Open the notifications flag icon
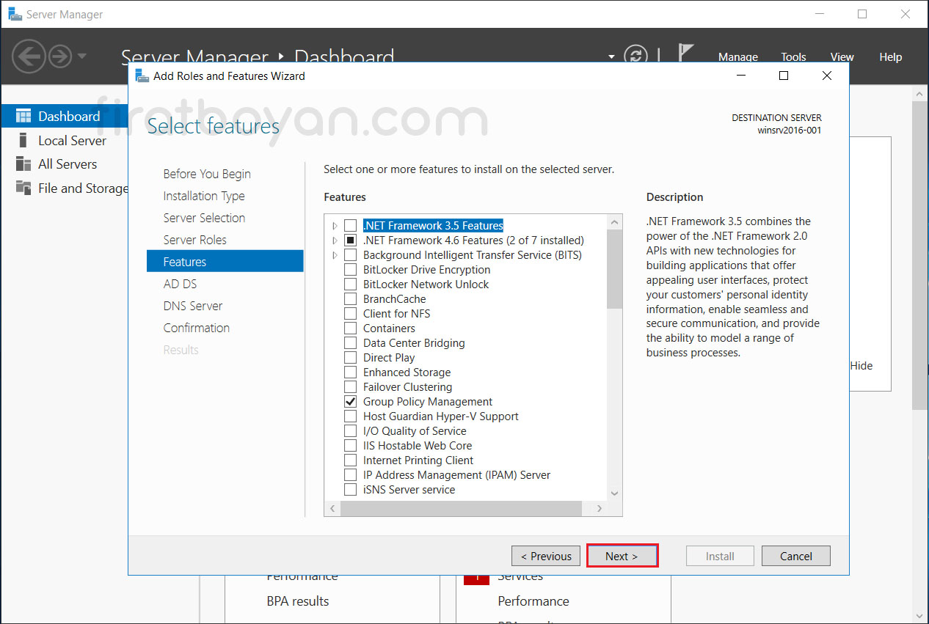This screenshot has height=624, width=929. pos(685,54)
